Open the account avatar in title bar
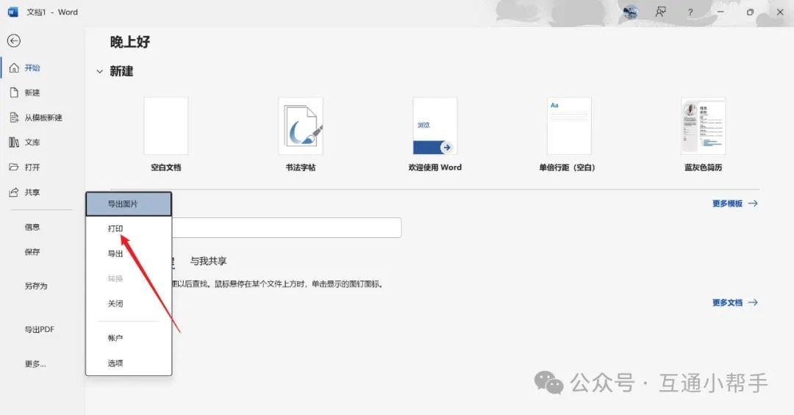The height and width of the screenshot is (415, 794). coord(630,12)
